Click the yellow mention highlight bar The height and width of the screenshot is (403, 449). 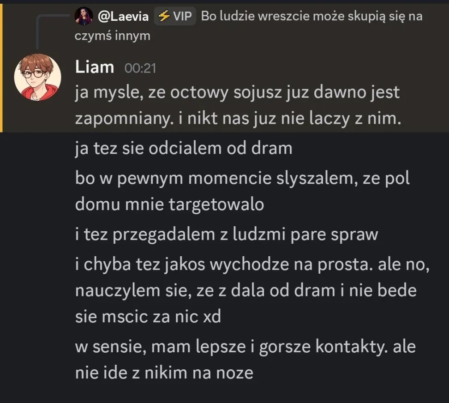pos(1,68)
